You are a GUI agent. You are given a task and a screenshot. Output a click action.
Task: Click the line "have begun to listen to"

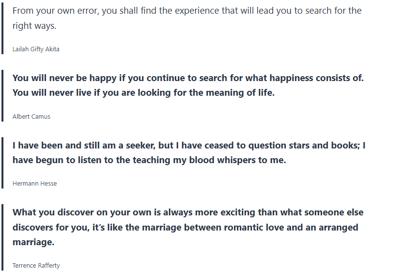click(x=149, y=160)
